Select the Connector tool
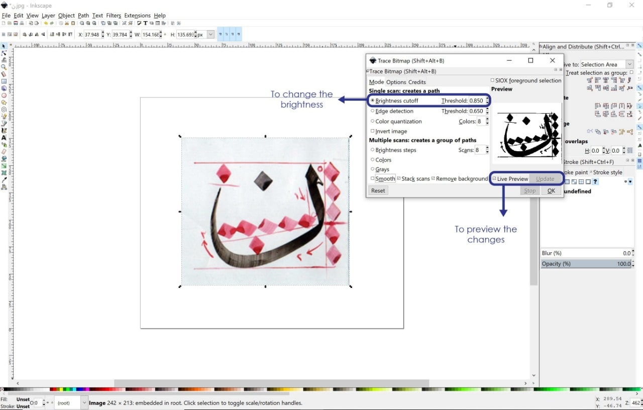The height and width of the screenshot is (410, 643). pyautogui.click(x=4, y=186)
